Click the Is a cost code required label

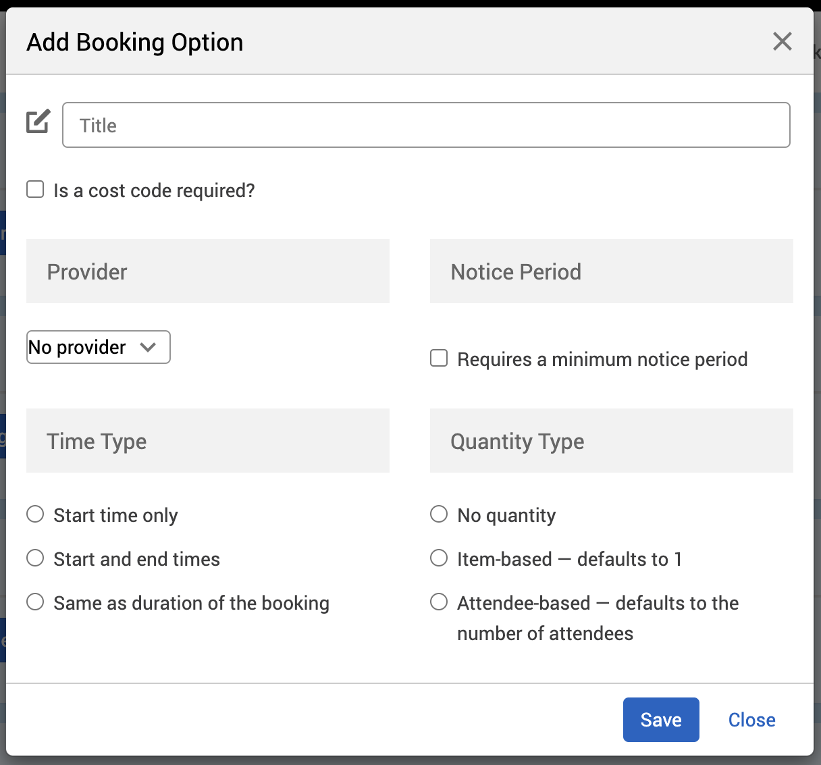click(154, 190)
